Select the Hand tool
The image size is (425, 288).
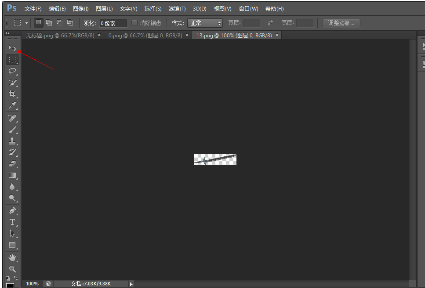click(x=12, y=258)
